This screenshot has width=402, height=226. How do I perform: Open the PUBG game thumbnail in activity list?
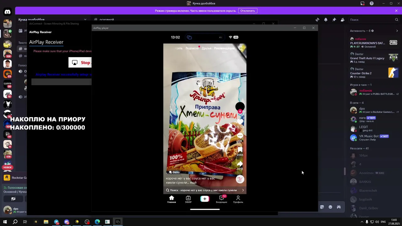[x=393, y=43]
